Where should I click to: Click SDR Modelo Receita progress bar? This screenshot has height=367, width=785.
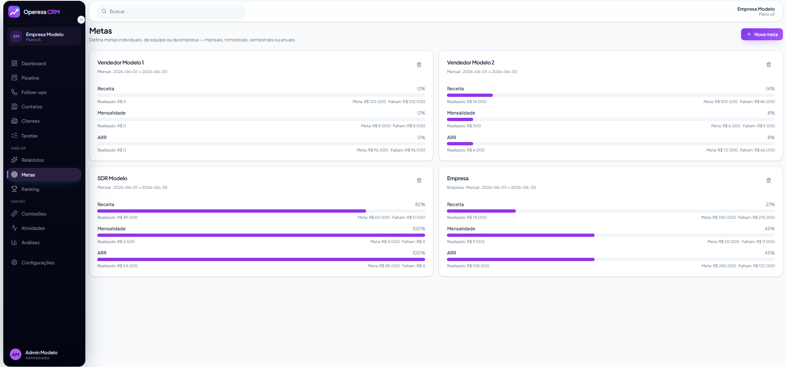261,211
